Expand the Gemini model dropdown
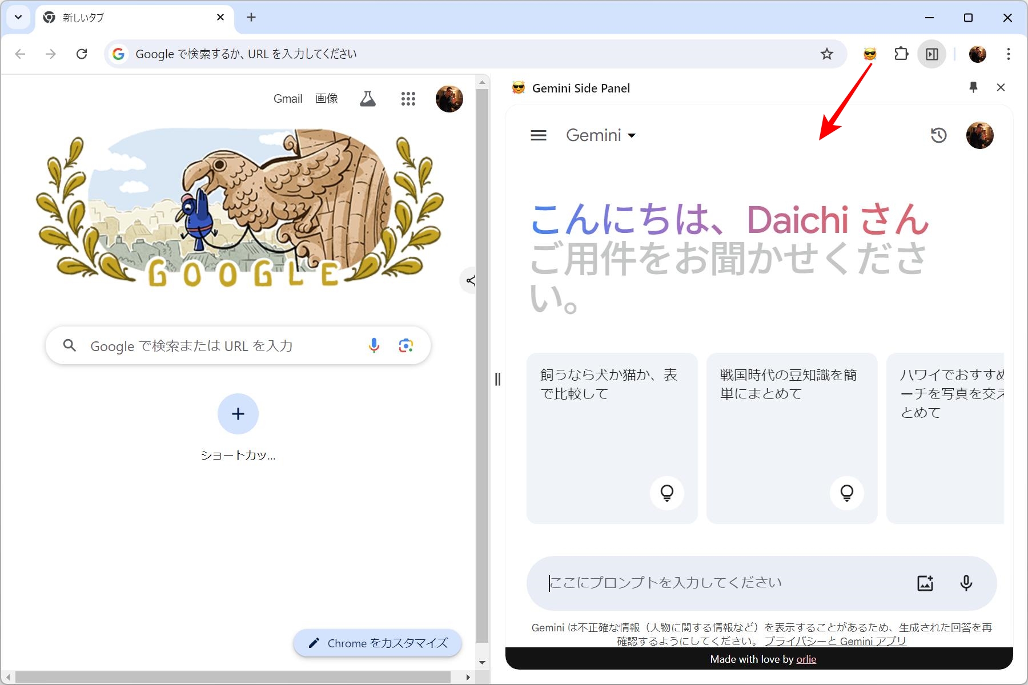Viewport: 1028px width, 685px height. [x=601, y=135]
